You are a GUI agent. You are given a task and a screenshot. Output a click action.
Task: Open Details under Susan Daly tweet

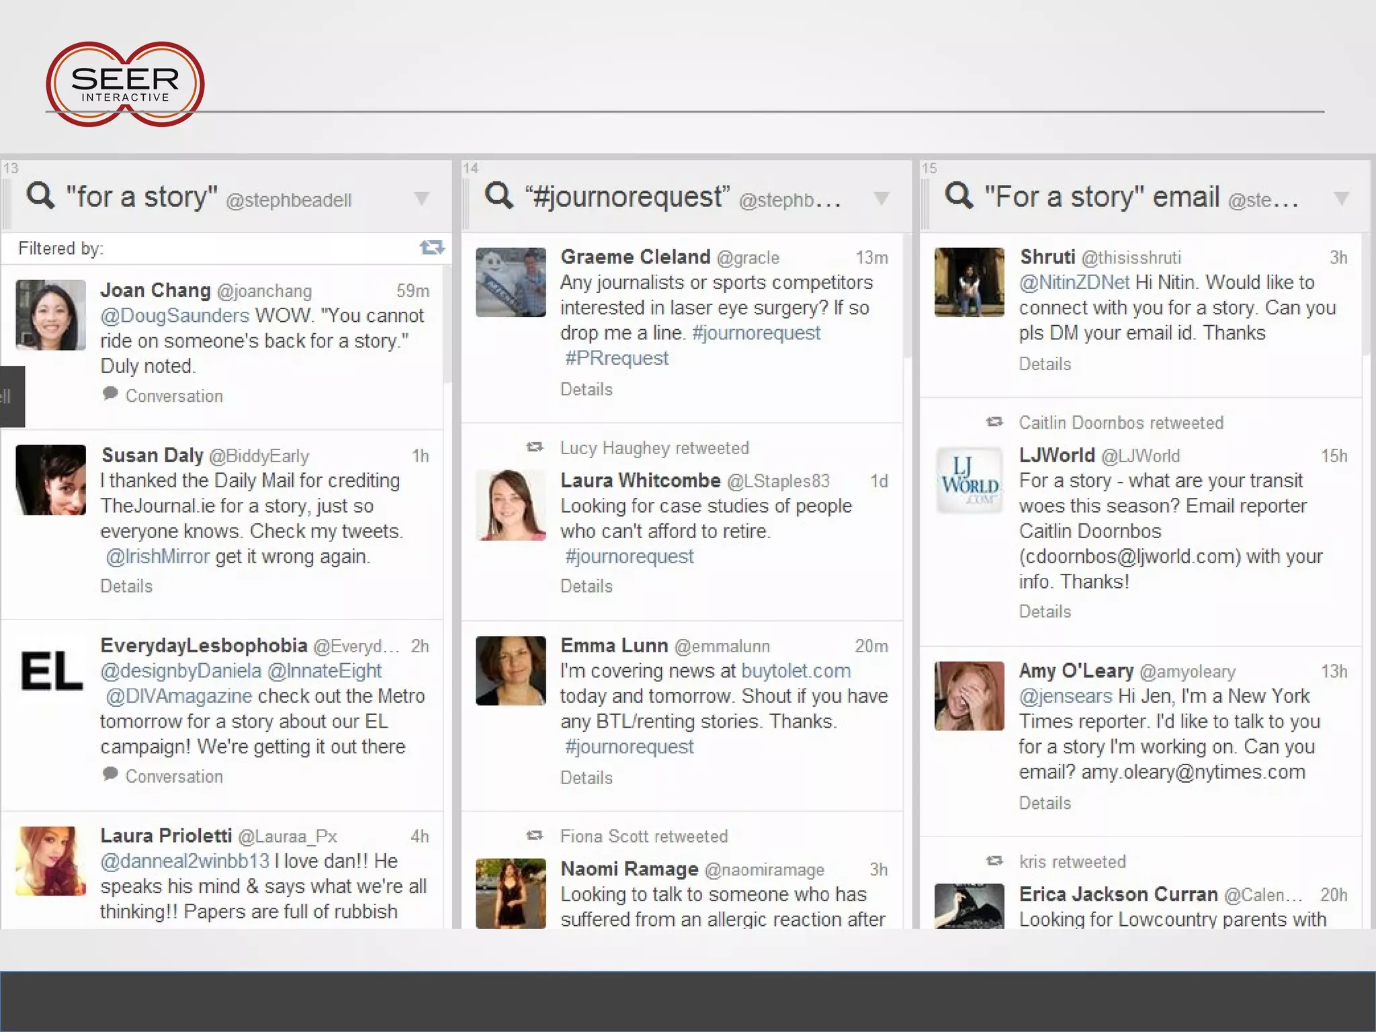coord(126,586)
